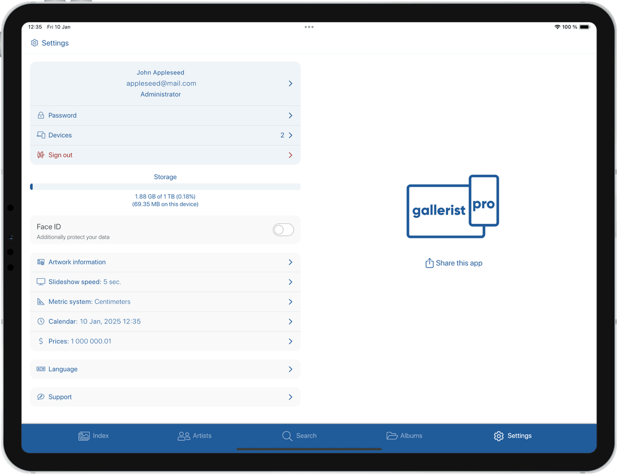Tap the Artwork information picture icon

41,262
